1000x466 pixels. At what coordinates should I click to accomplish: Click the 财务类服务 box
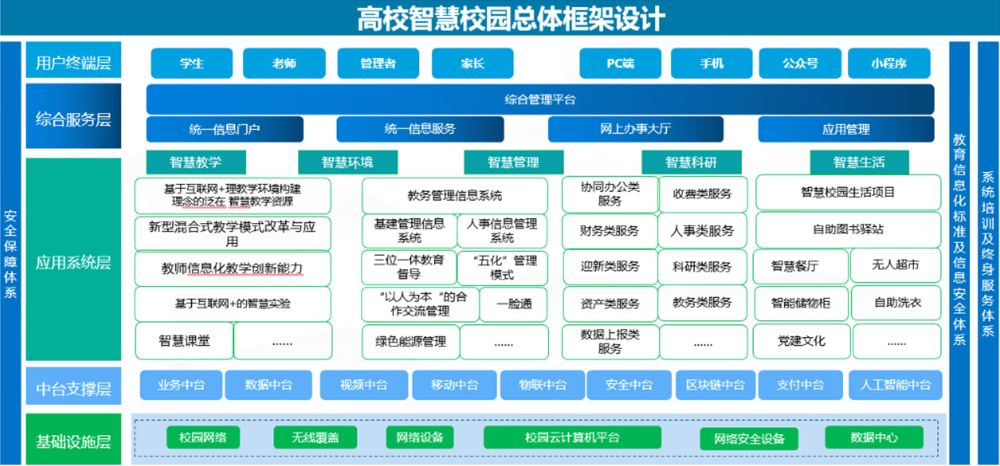(x=609, y=231)
